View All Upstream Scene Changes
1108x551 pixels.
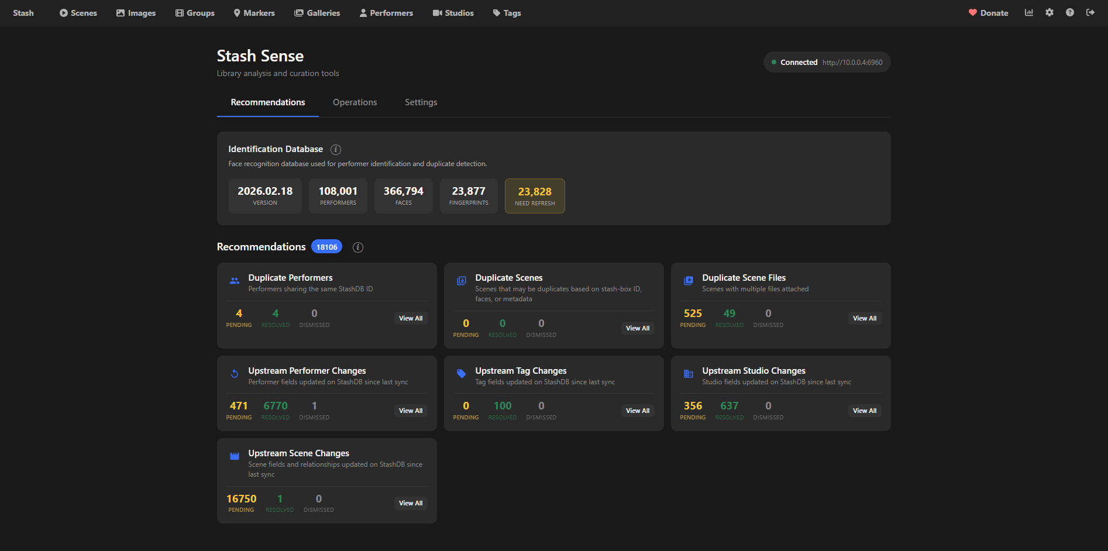click(x=410, y=503)
